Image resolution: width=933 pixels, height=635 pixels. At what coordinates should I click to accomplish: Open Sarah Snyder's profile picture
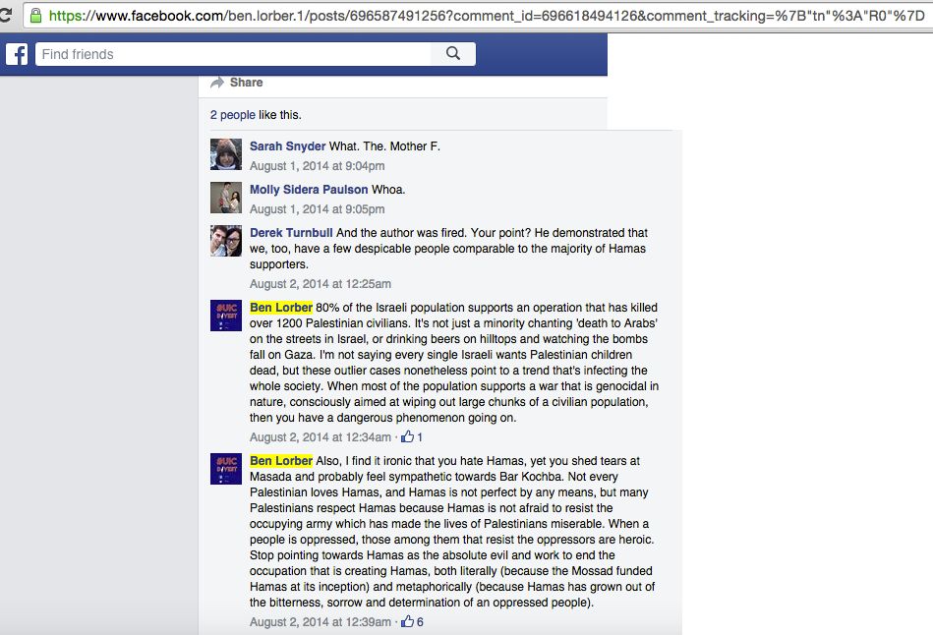click(x=226, y=154)
